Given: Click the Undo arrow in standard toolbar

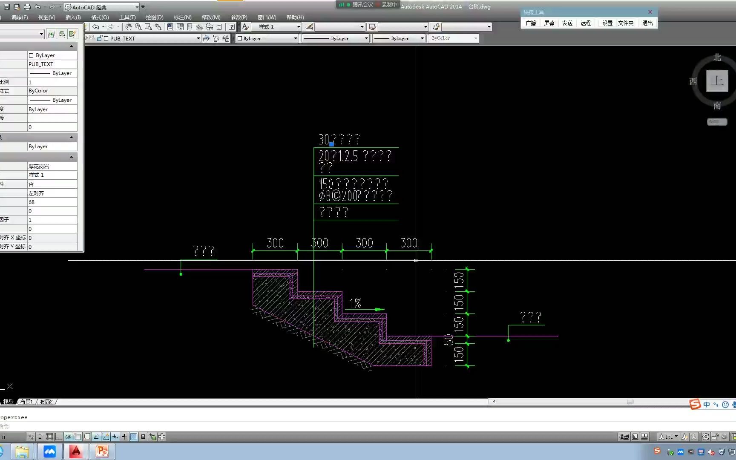Looking at the screenshot, I should point(96,27).
